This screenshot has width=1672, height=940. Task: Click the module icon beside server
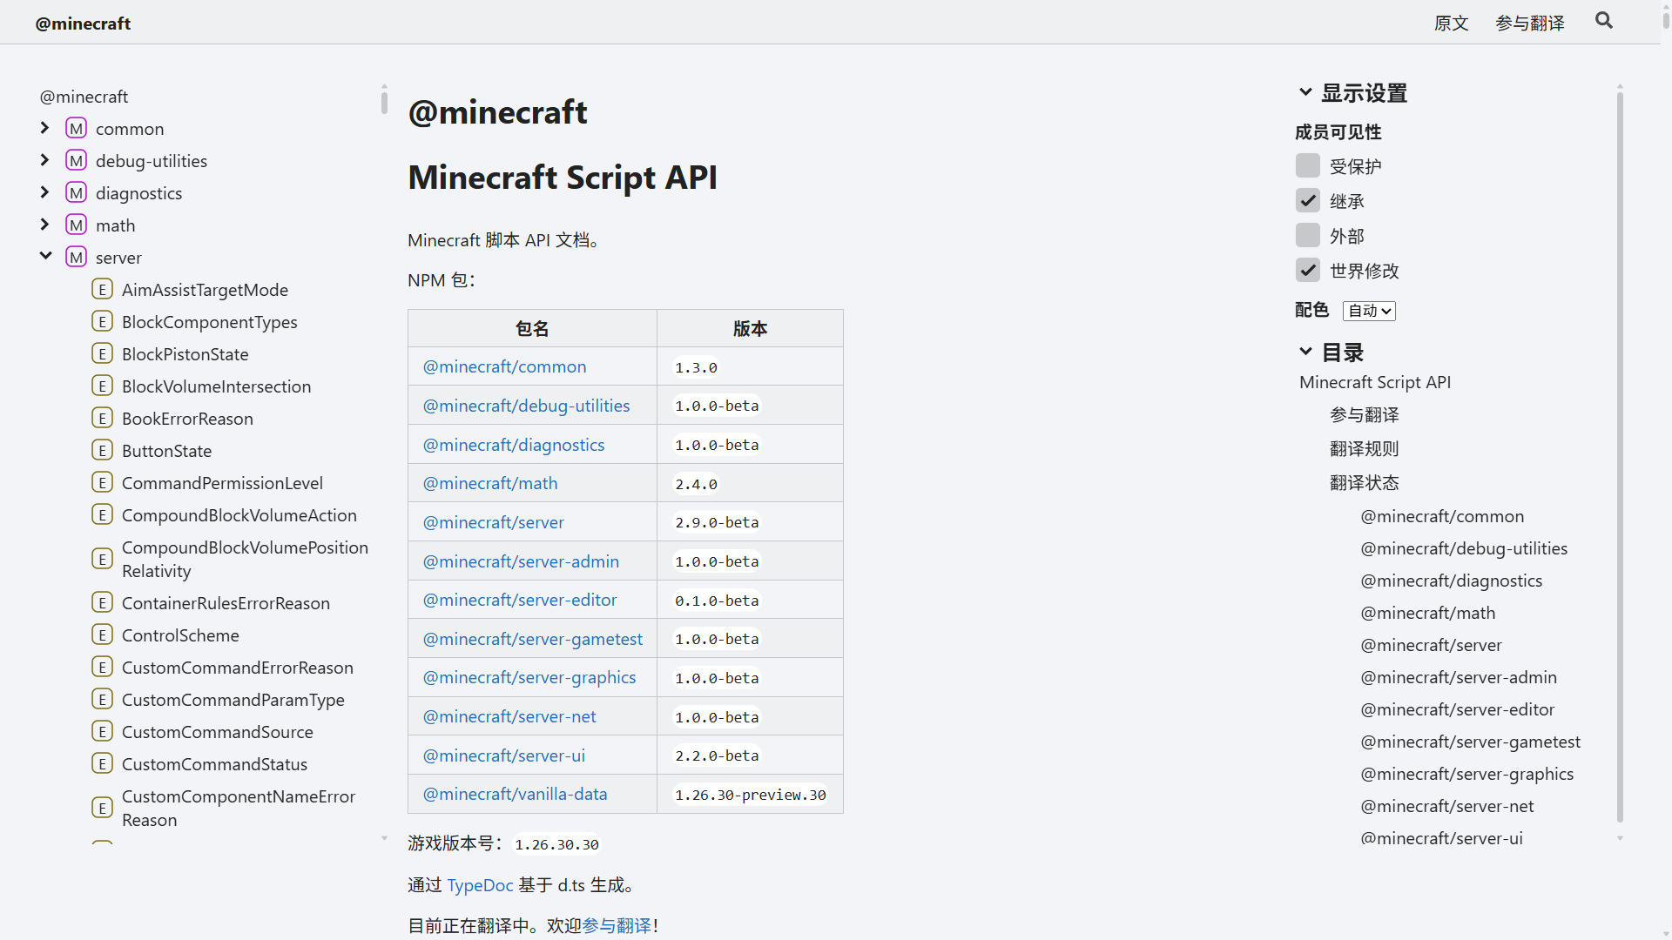[77, 258]
